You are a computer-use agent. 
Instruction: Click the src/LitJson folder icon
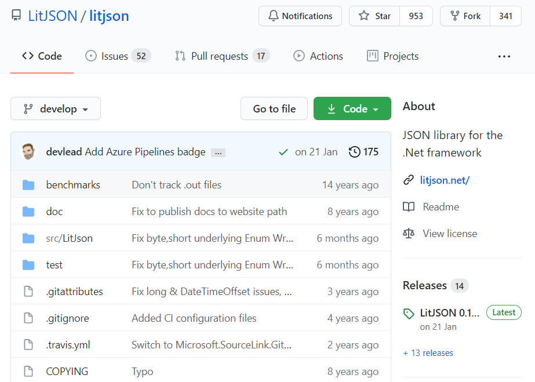point(28,238)
